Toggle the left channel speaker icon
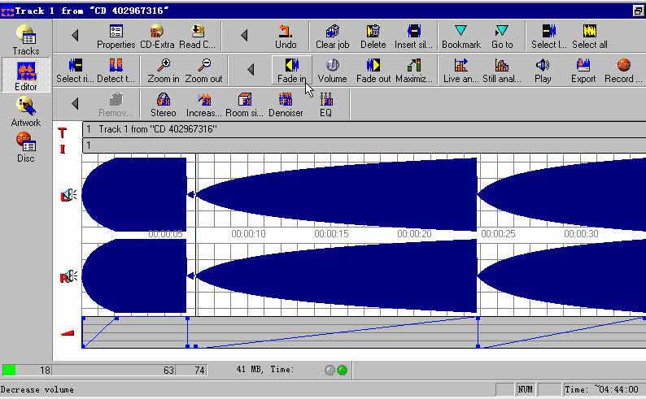The height and width of the screenshot is (399, 646). click(68, 195)
